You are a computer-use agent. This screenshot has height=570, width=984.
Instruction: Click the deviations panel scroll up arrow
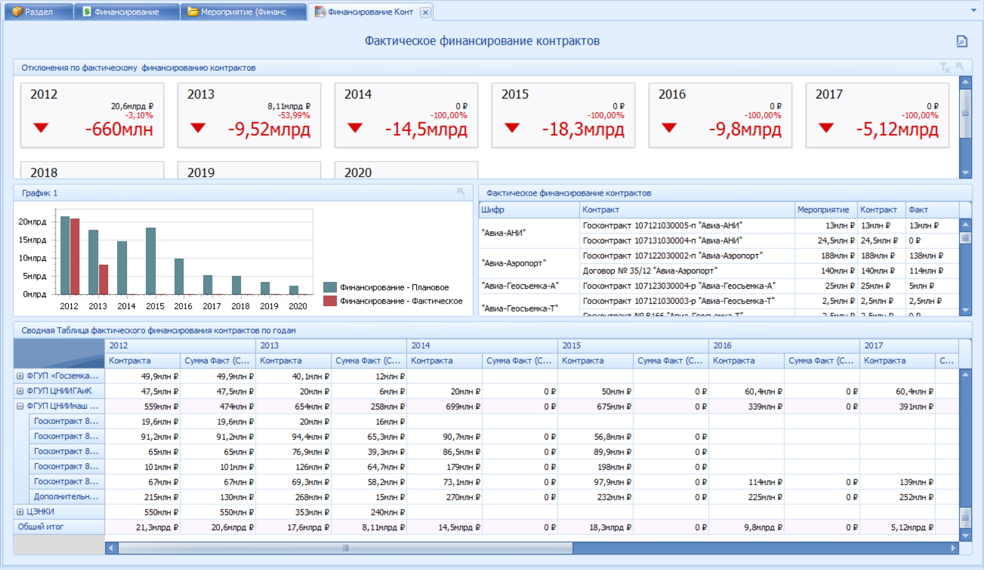(965, 82)
